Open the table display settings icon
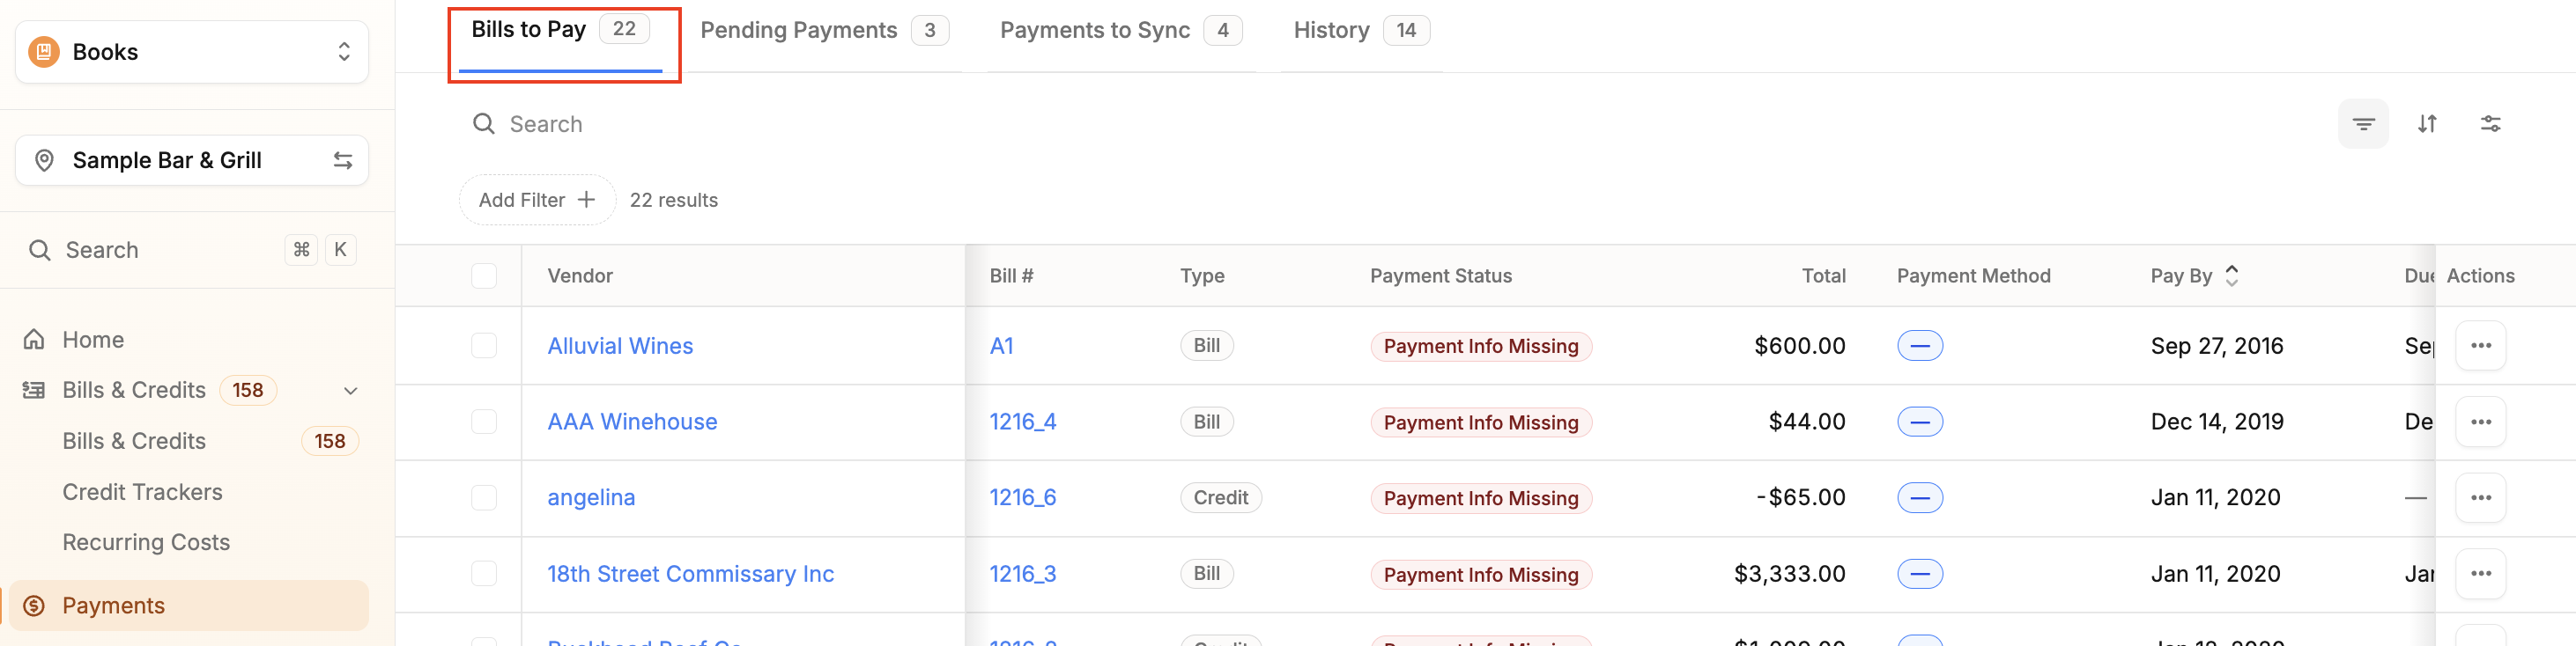This screenshot has height=646, width=2576. tap(2490, 124)
